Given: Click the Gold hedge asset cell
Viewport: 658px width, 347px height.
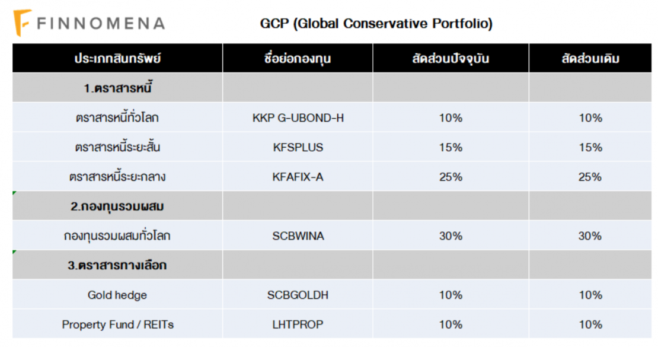Looking at the screenshot, I should [117, 295].
